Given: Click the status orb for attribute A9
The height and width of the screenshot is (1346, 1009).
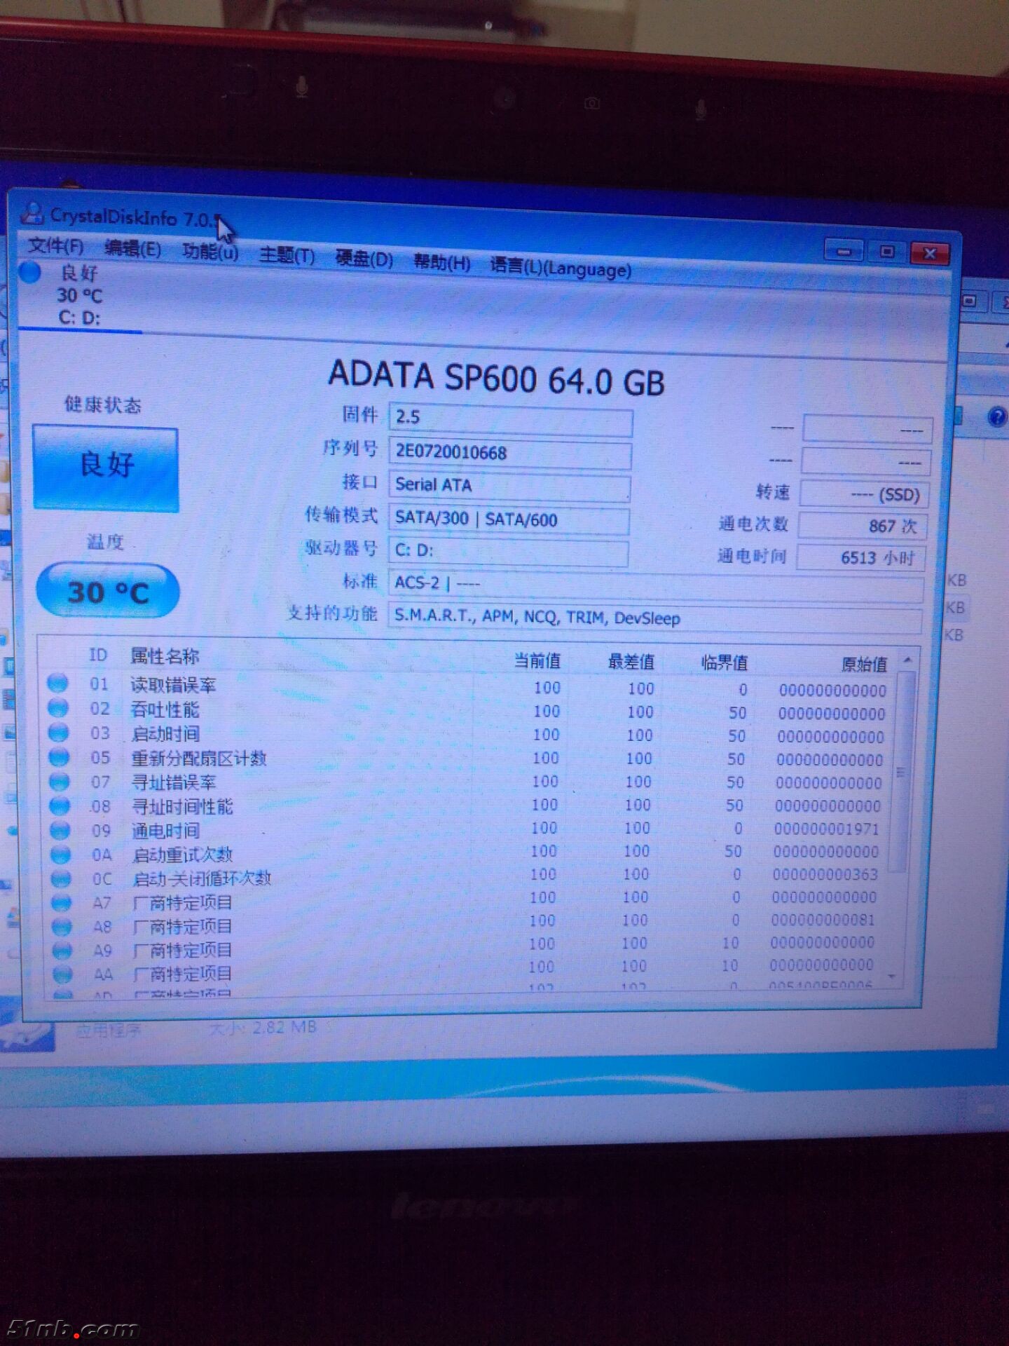Looking at the screenshot, I should (62, 951).
